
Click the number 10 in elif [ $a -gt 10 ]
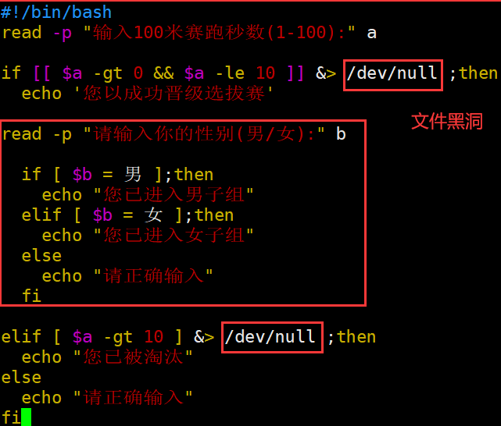click(154, 337)
